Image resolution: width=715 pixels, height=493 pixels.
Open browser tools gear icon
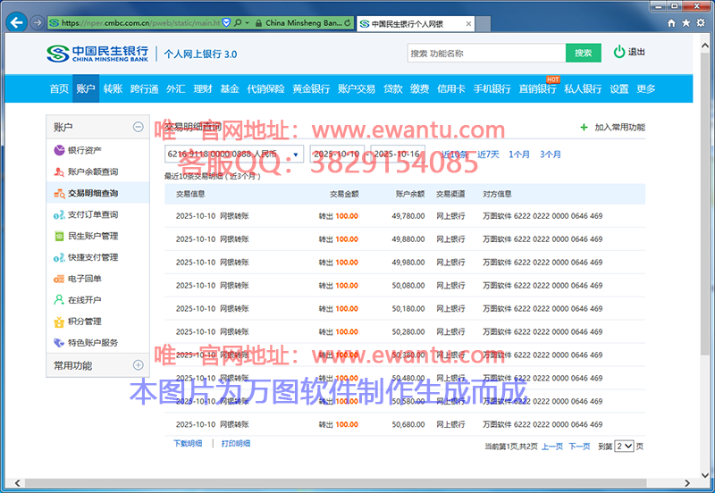tap(701, 23)
